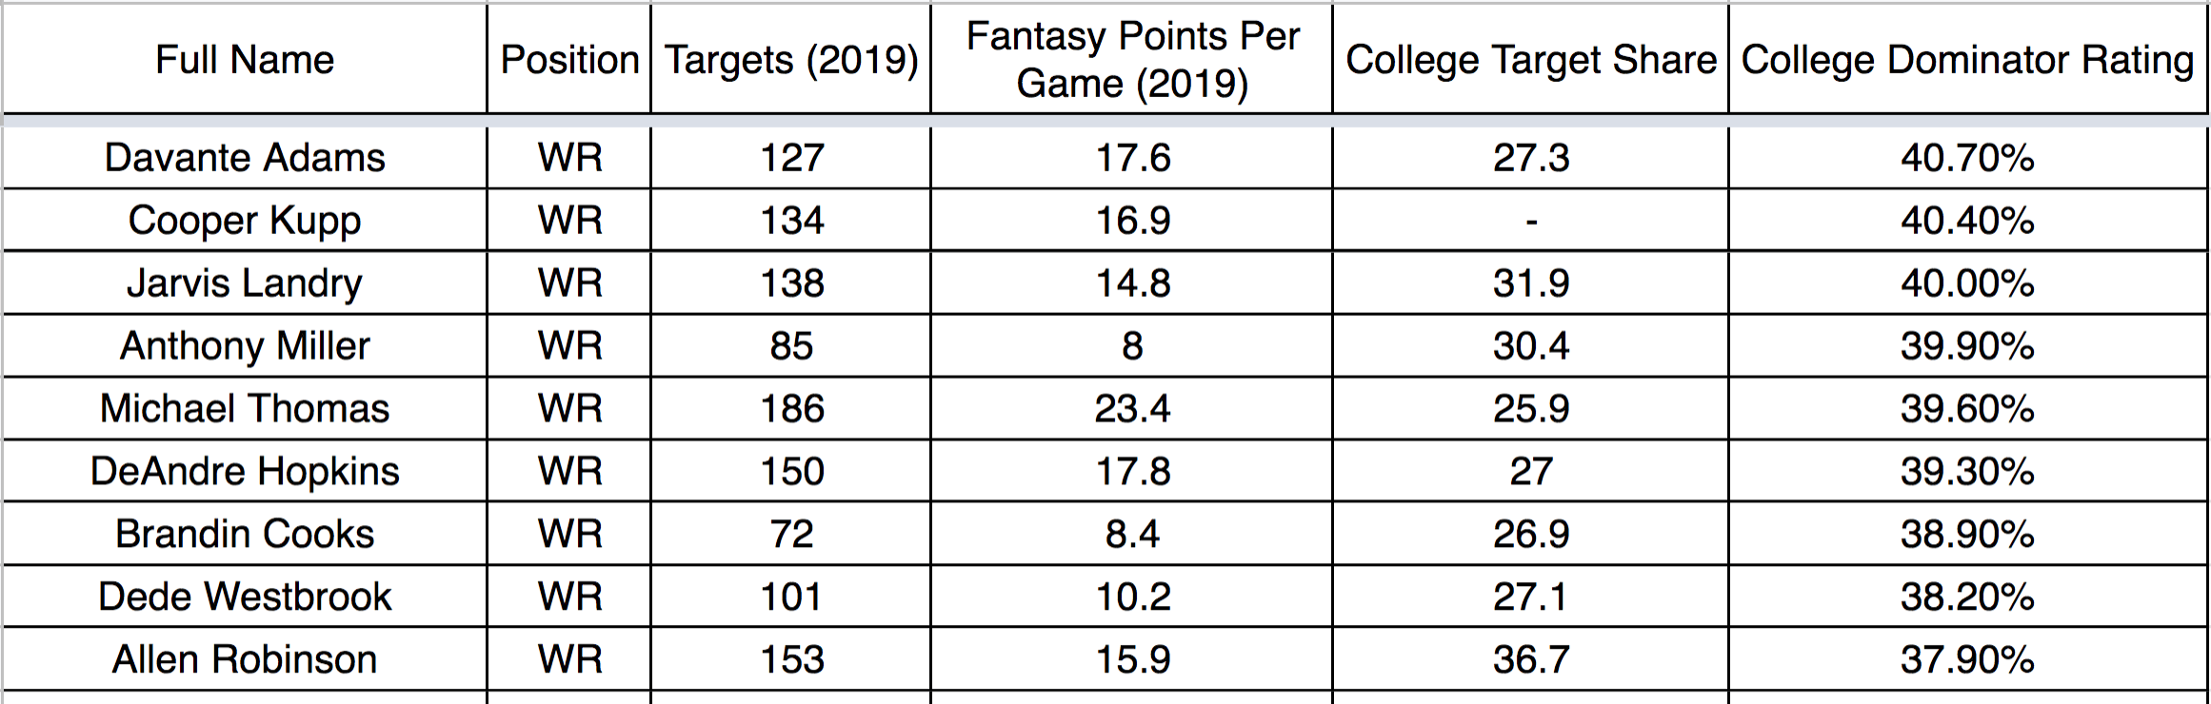Select the Position column header
Viewport: 2211px width, 704px height.
[569, 60]
